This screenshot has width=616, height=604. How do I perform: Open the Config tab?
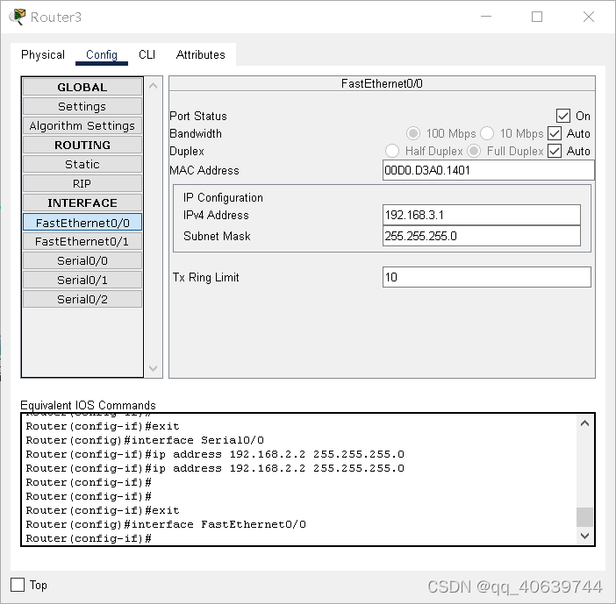[102, 54]
